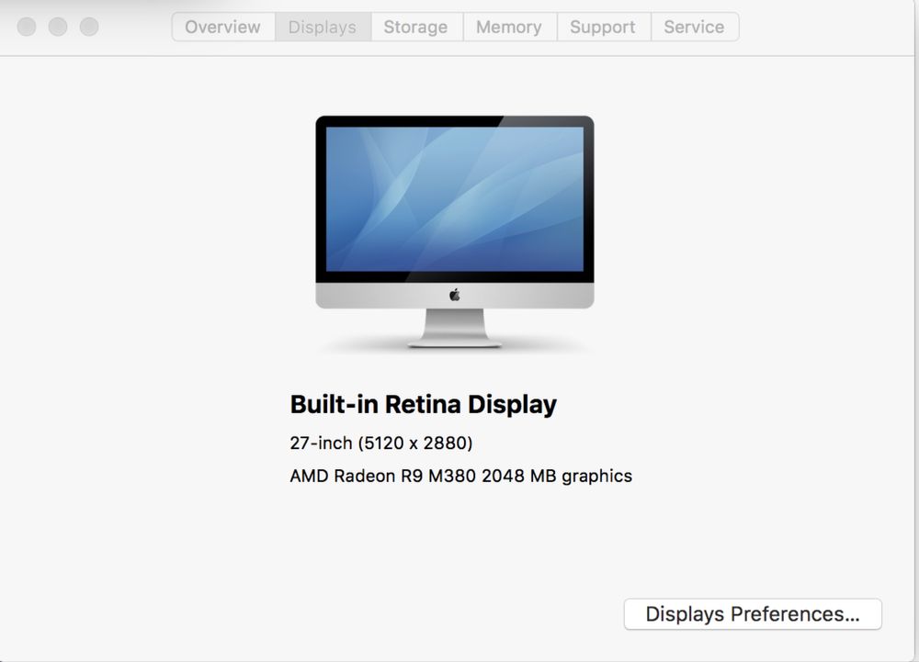Switch to the Service tab

coord(694,27)
